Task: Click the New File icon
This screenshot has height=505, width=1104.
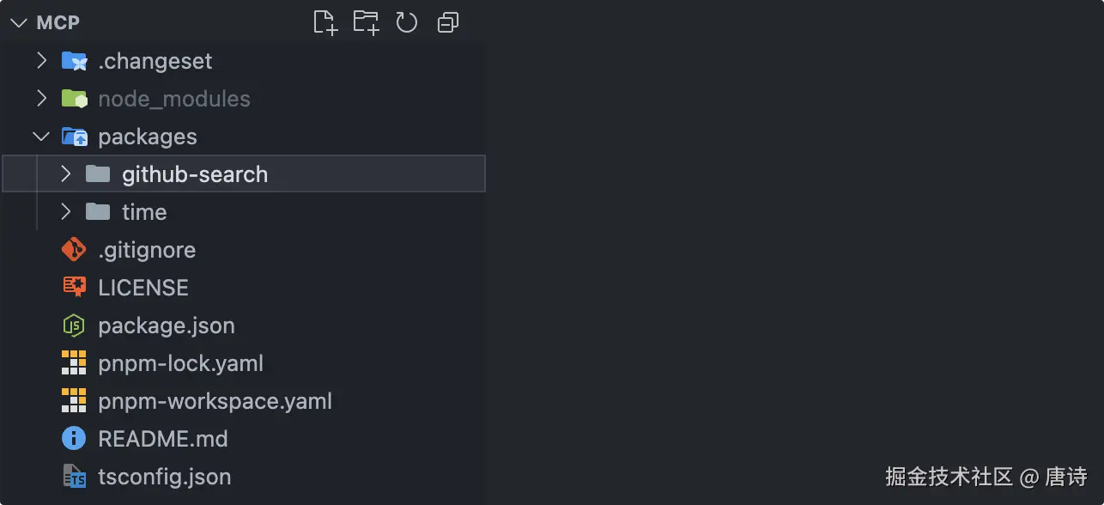Action: 325,22
